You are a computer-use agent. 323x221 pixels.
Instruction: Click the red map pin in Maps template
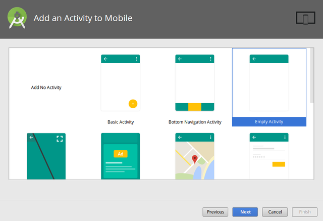(x=195, y=159)
